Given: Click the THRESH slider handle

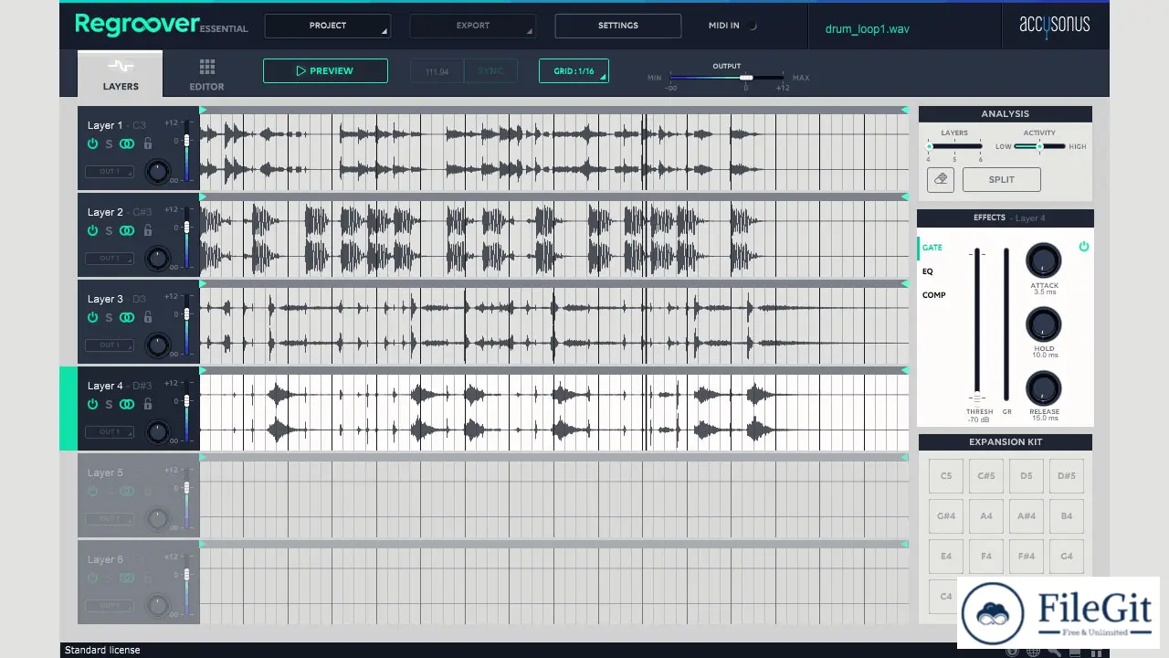Looking at the screenshot, I should [x=977, y=398].
